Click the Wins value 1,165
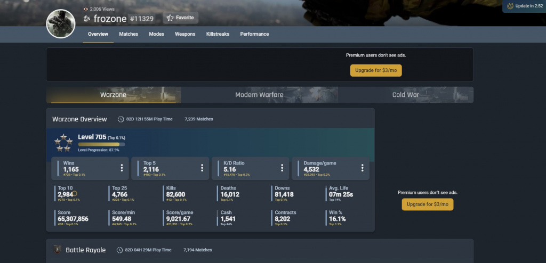Viewport: 546px width, 263px height. click(71, 170)
